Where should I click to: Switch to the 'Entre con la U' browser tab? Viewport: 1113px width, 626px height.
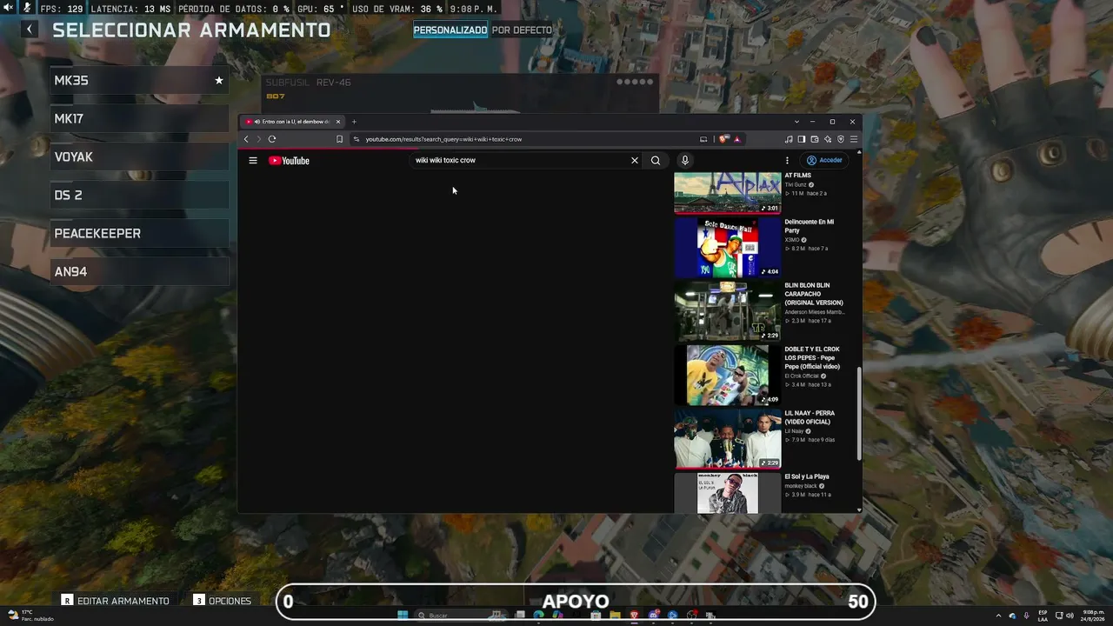[292, 122]
